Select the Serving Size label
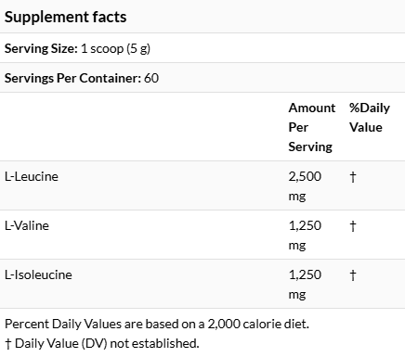This screenshot has height=357, width=405. (41, 48)
